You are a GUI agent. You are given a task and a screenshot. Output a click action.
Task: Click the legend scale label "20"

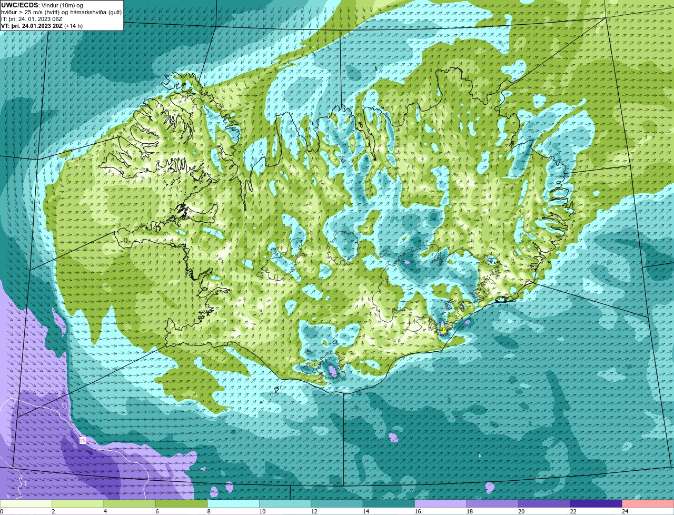coord(521,511)
